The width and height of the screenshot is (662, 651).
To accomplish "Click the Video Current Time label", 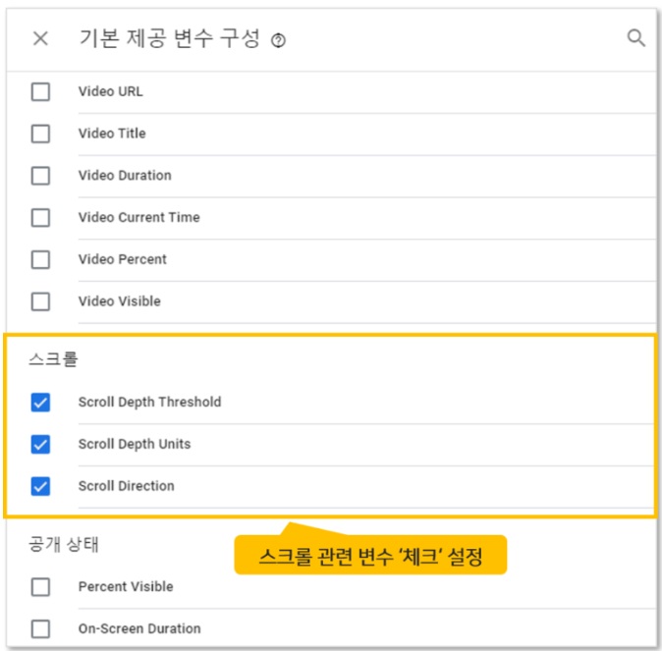I will point(139,217).
